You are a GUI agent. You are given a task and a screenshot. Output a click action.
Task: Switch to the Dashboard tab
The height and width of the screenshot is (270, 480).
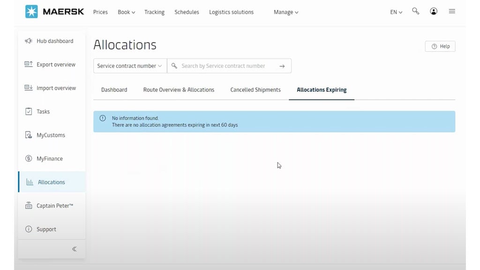[113, 89]
